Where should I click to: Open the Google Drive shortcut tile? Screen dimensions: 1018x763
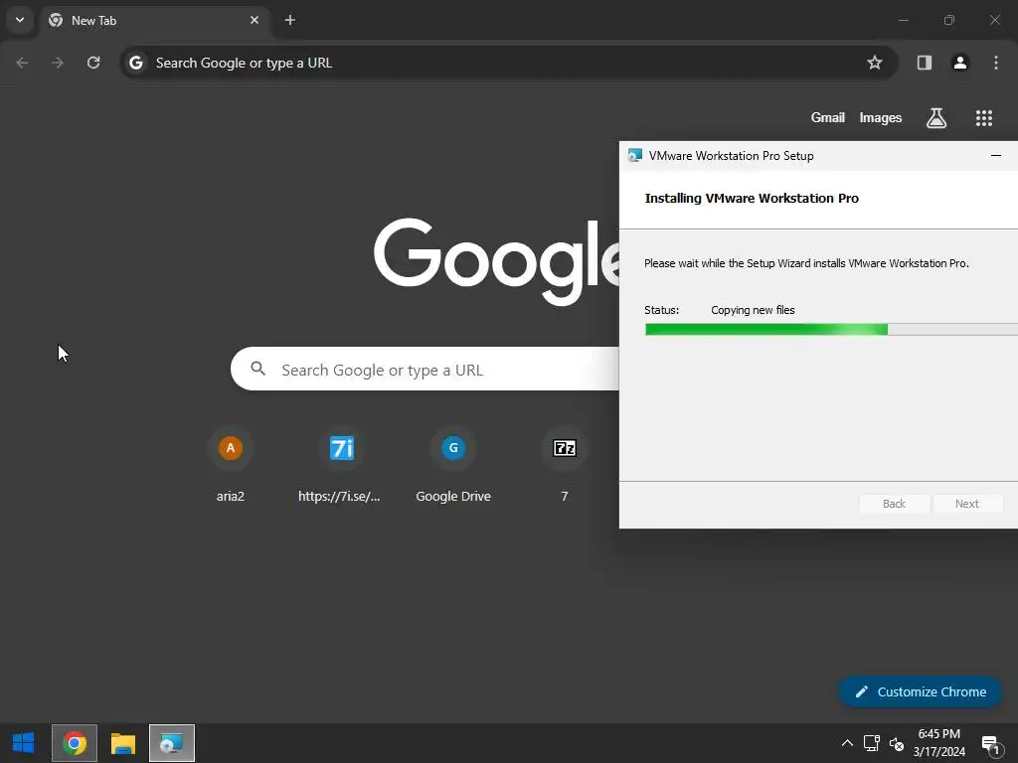pyautogui.click(x=453, y=465)
